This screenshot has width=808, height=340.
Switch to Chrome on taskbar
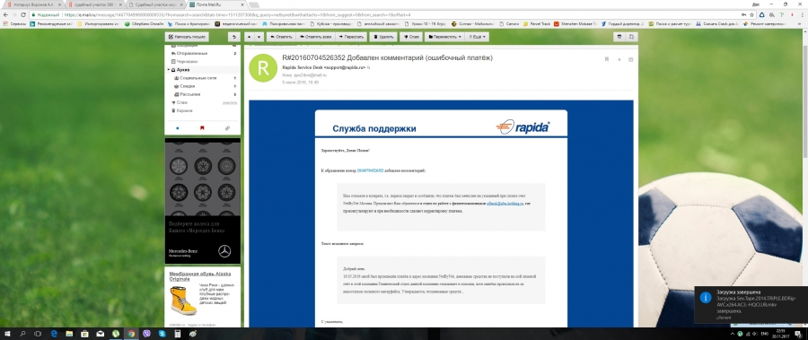click(x=131, y=334)
